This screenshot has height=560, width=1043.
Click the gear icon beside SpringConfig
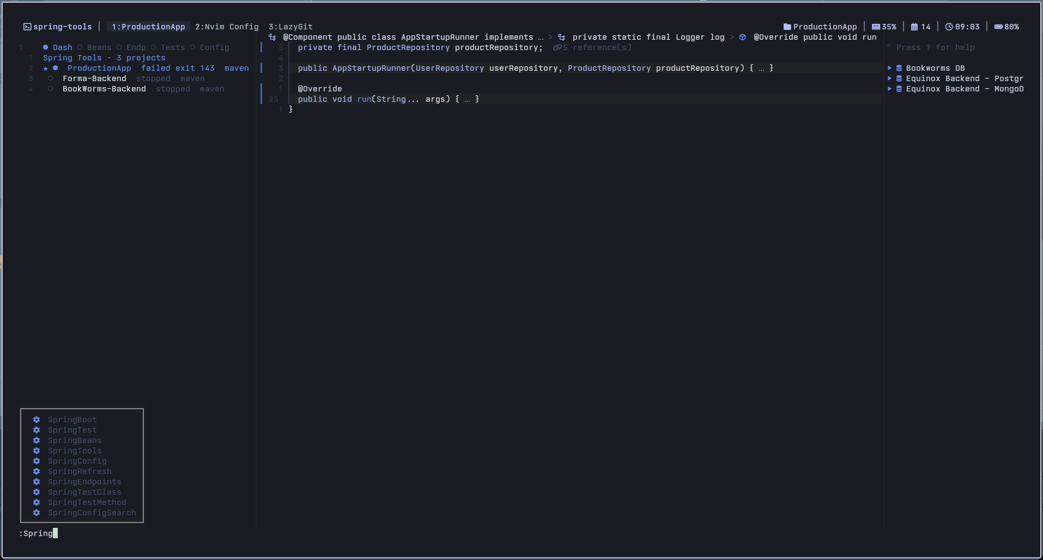pos(37,461)
